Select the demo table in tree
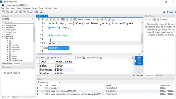The height and width of the screenshot is (99, 176). point(13,52)
